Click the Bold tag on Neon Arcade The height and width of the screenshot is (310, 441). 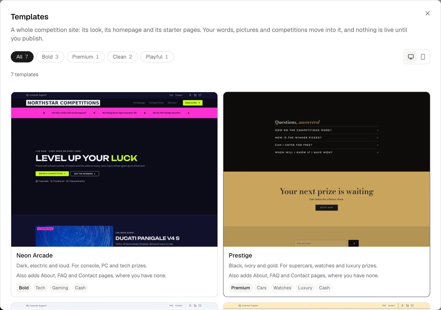(24, 288)
